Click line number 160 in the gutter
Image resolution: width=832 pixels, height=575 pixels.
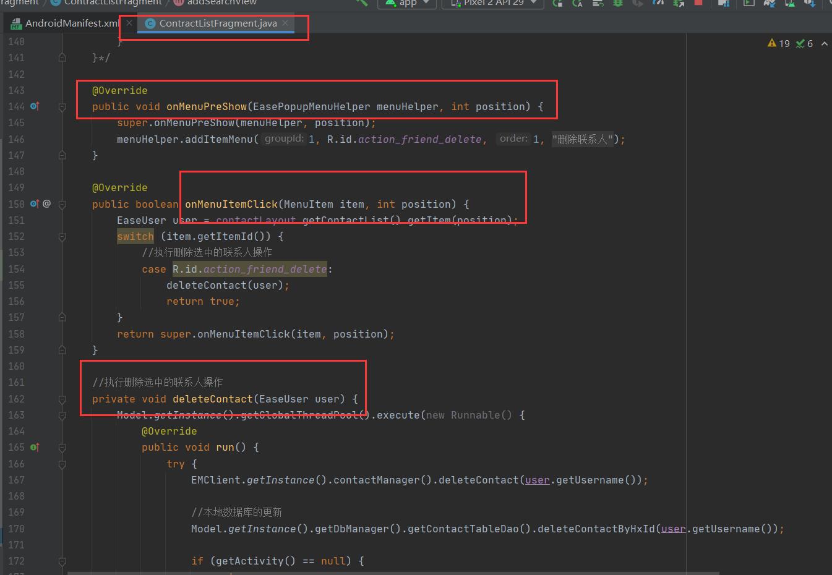pos(16,366)
